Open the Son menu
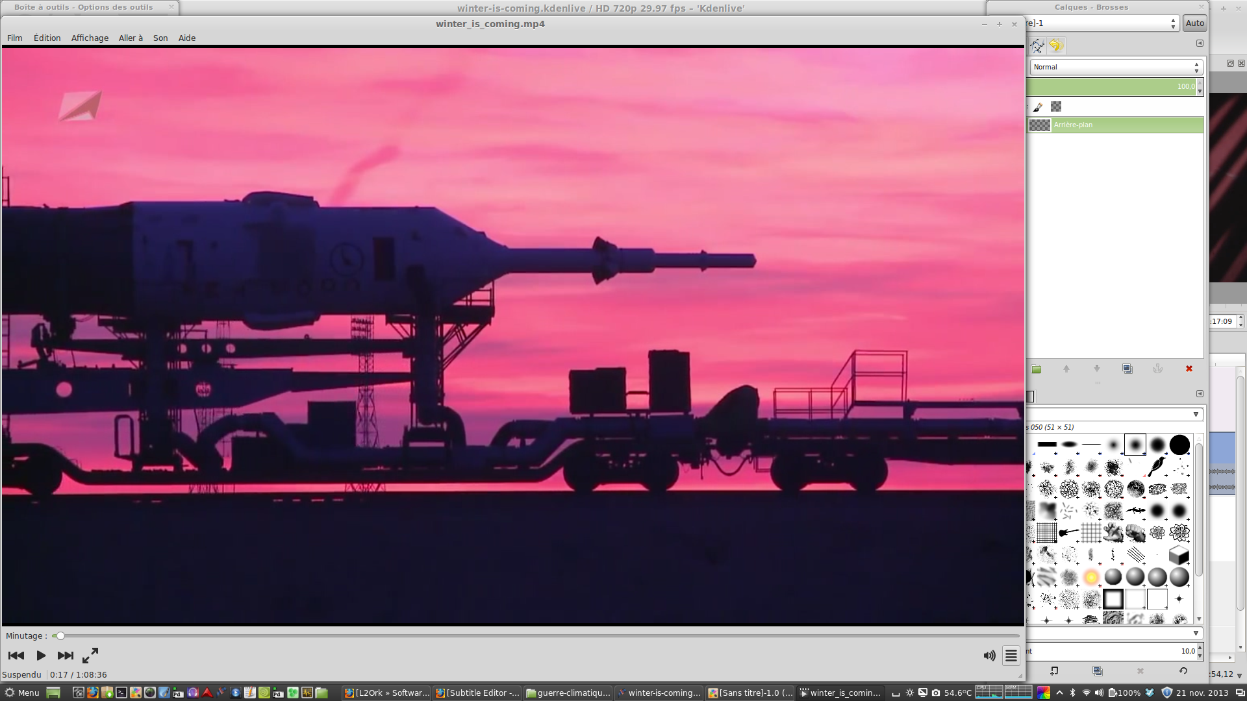Screen dimensions: 1247x701 pyautogui.click(x=160, y=38)
